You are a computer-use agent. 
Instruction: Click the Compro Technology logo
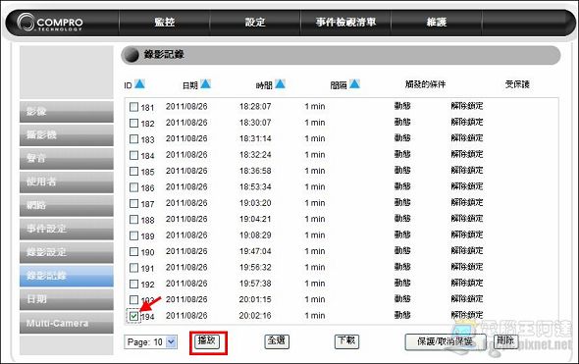click(x=50, y=23)
